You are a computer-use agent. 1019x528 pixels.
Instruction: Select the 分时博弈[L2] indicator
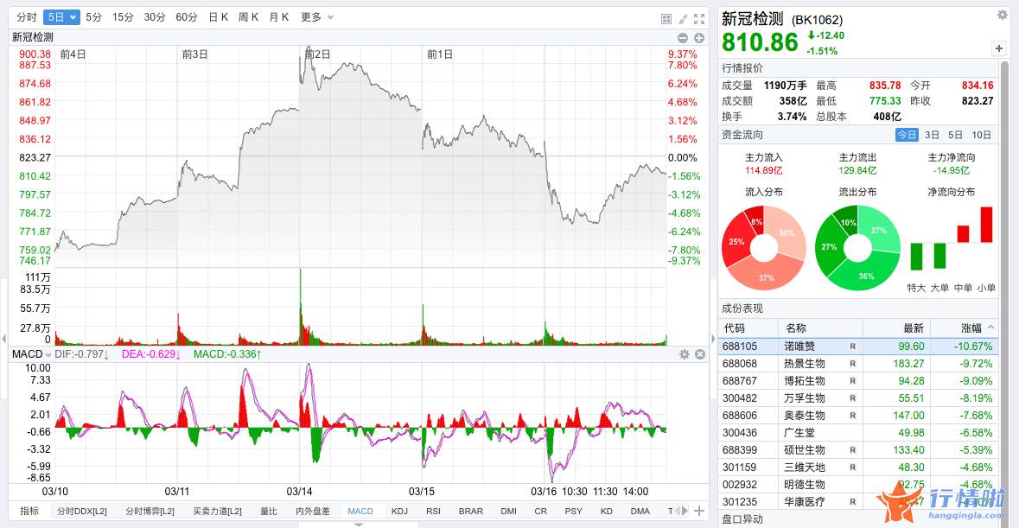(150, 511)
